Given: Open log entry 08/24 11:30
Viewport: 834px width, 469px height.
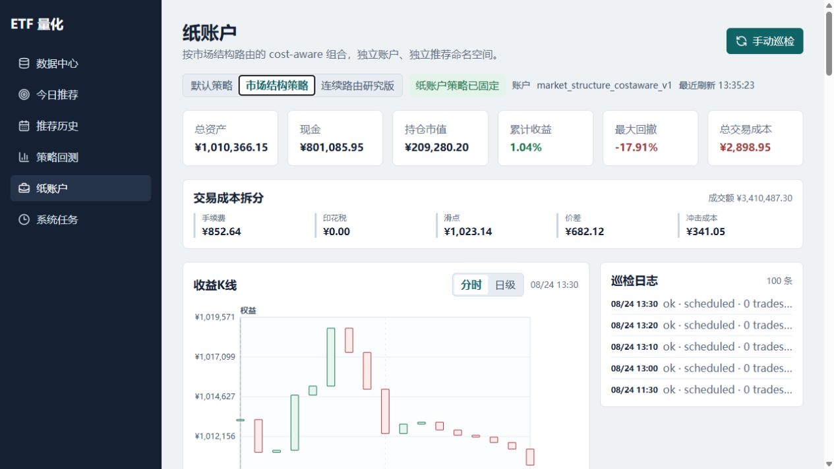Looking at the screenshot, I should (701, 390).
